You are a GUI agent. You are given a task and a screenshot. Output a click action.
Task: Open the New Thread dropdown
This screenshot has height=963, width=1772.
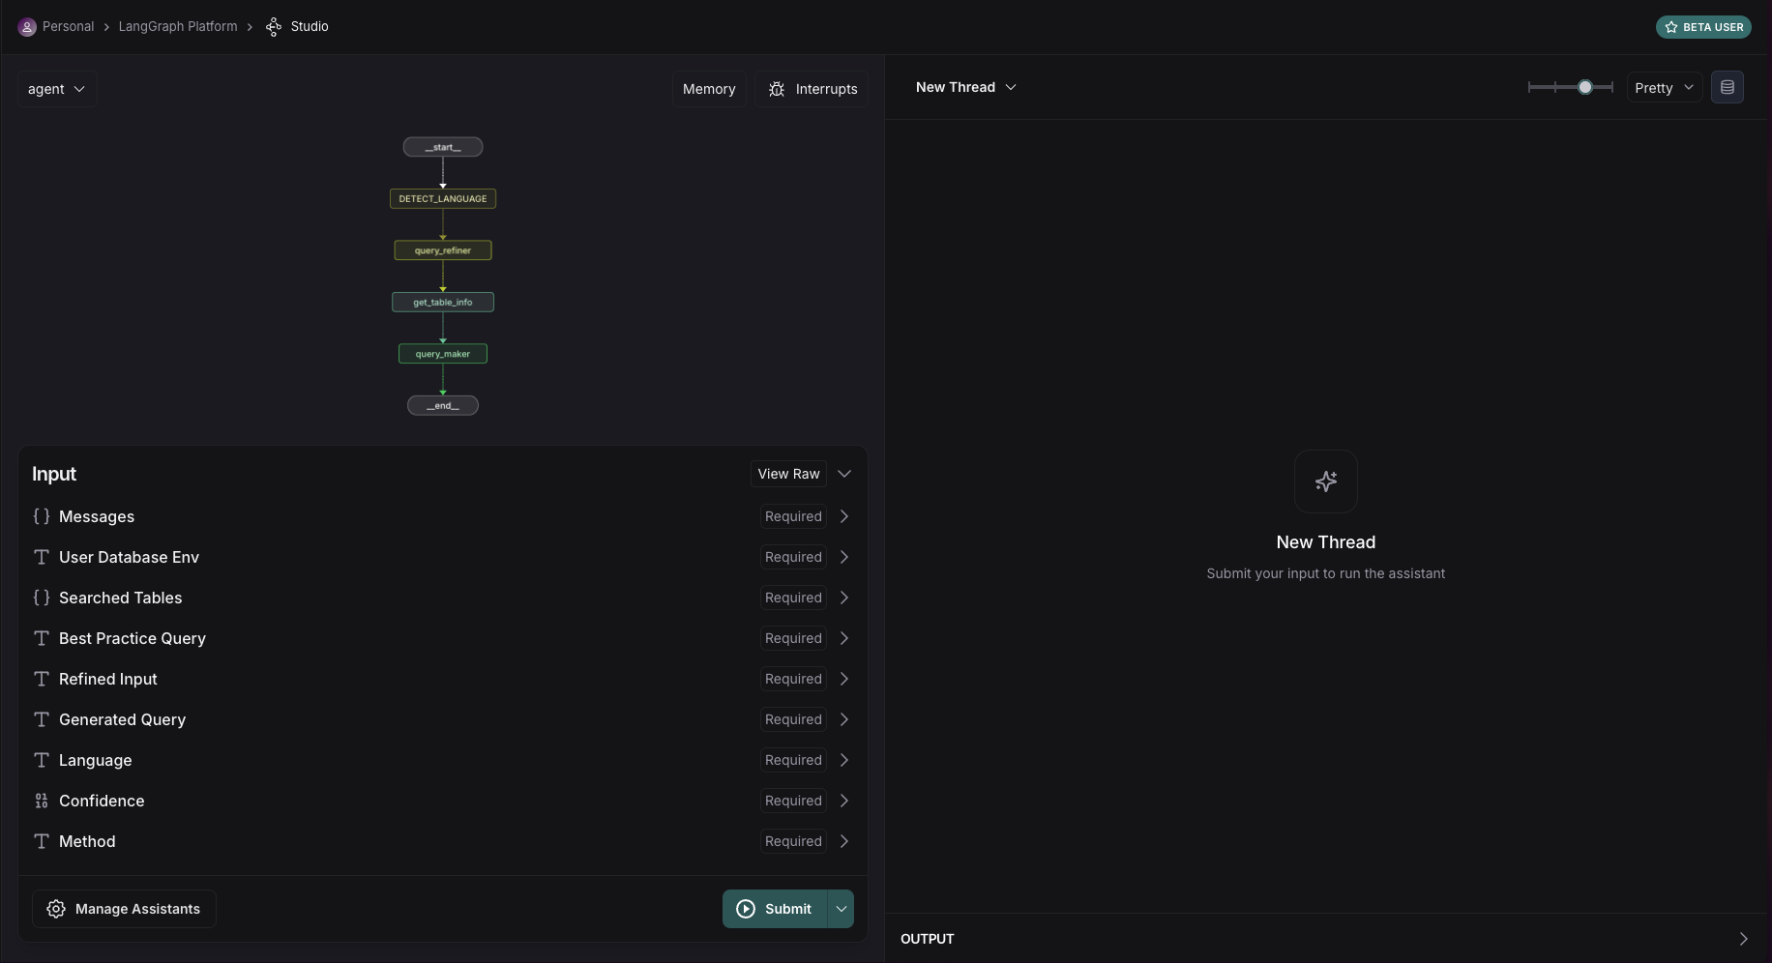(965, 87)
